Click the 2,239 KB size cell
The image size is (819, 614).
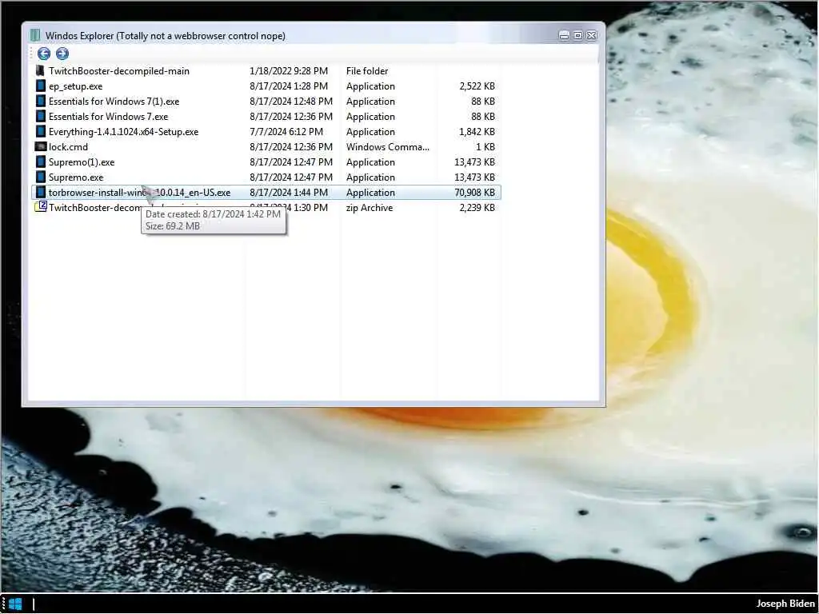pos(477,207)
